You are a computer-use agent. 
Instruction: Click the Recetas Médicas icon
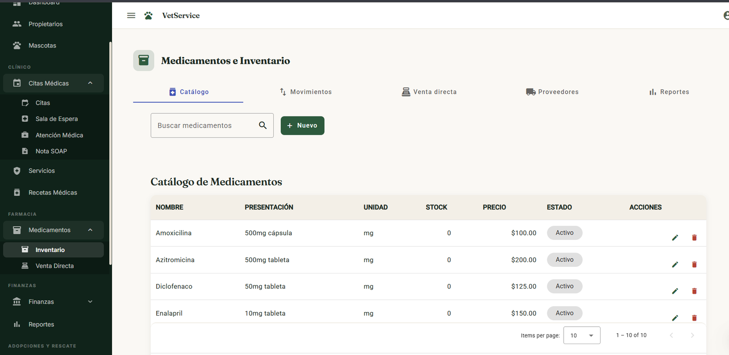tap(17, 193)
